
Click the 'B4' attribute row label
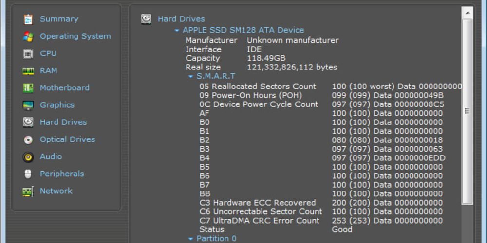coord(205,158)
